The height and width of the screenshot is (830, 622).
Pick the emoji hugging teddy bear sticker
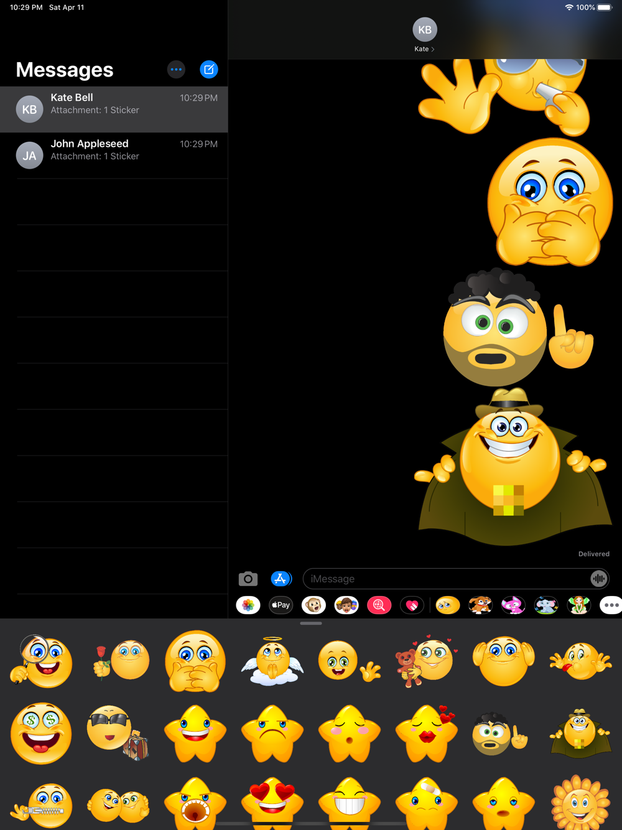pos(427,661)
